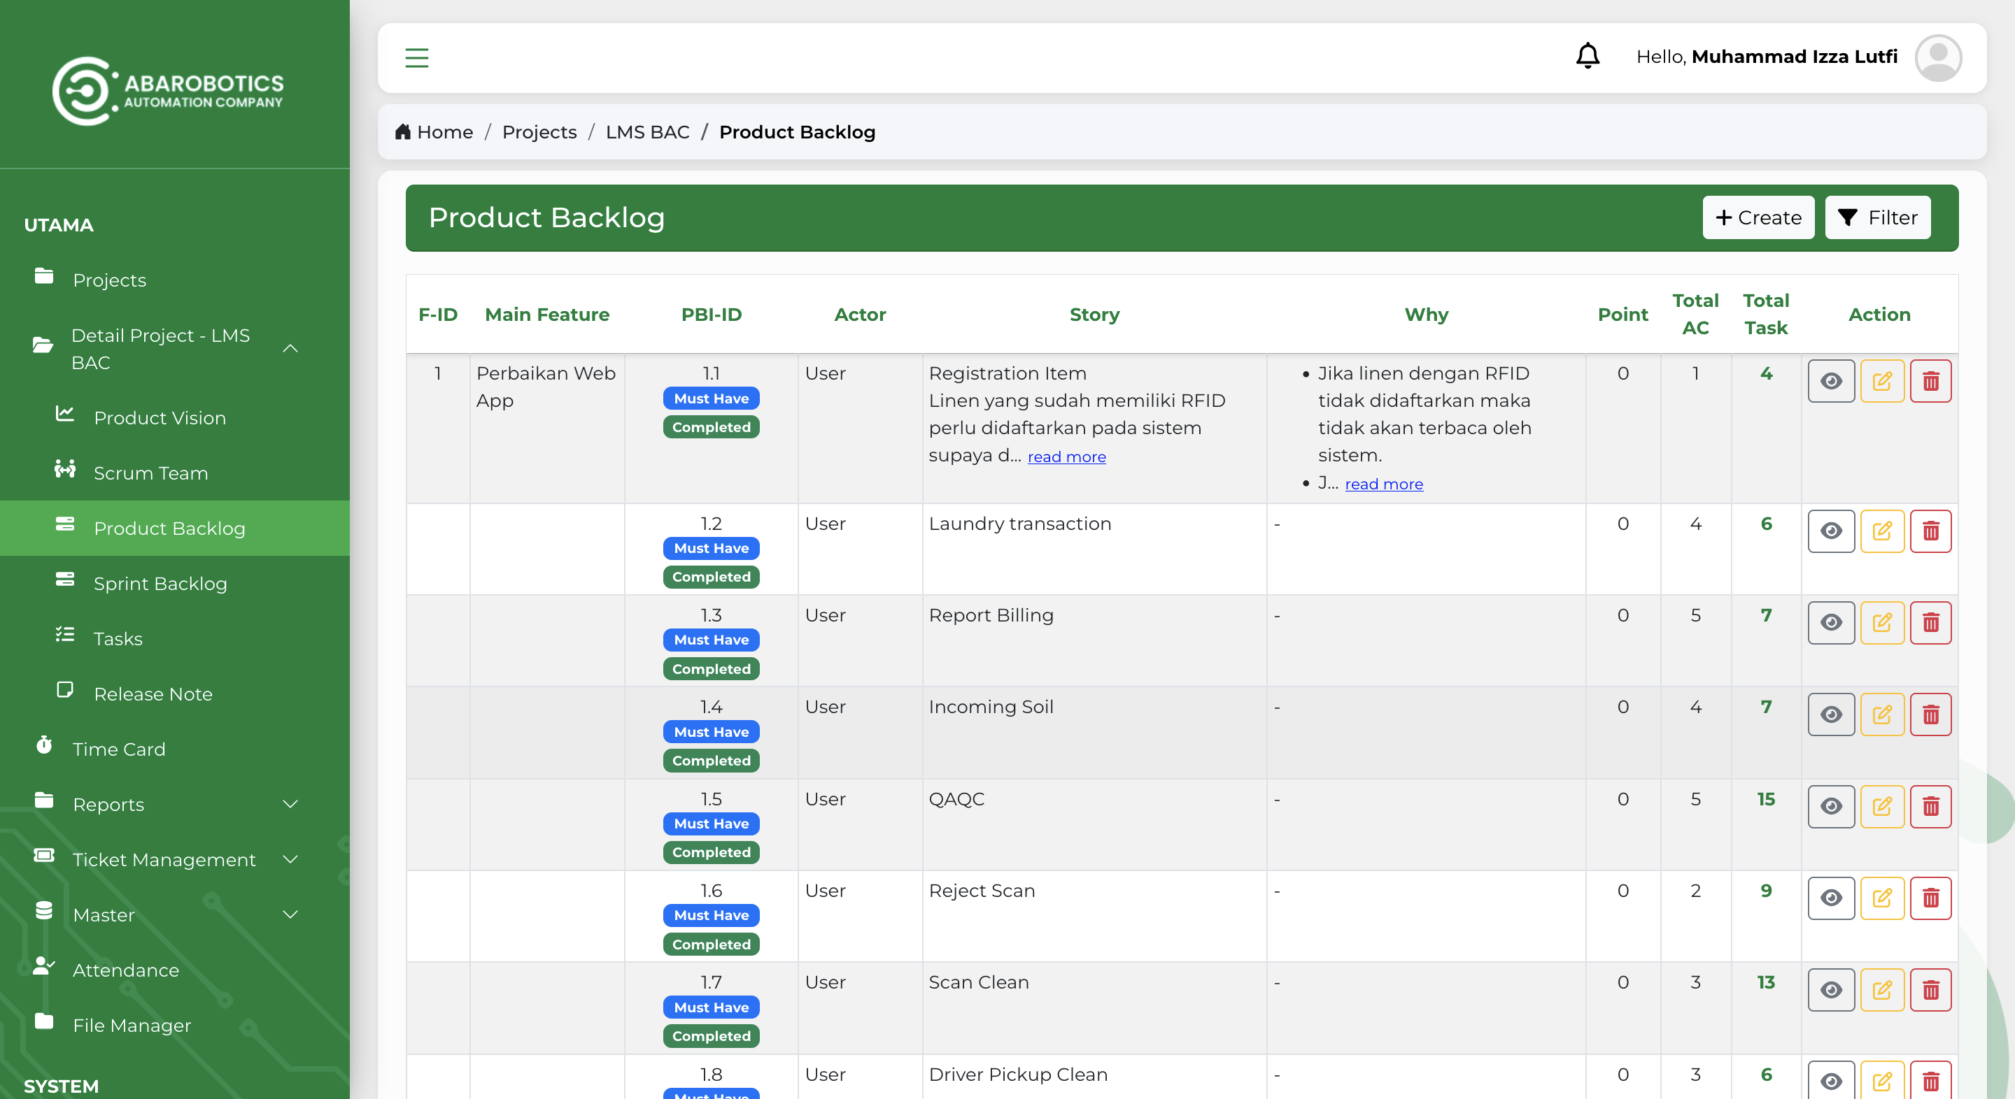Open the Filter options

(x=1877, y=217)
